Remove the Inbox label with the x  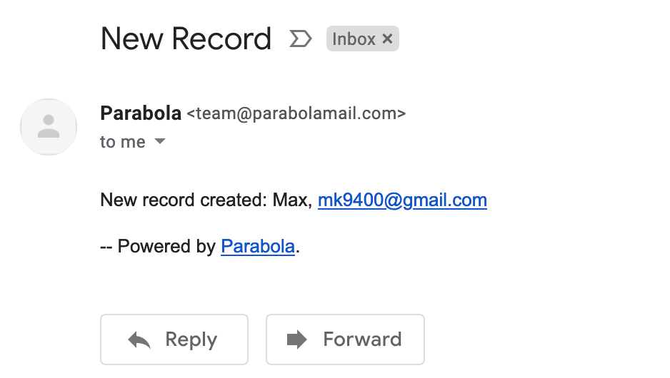coord(387,39)
